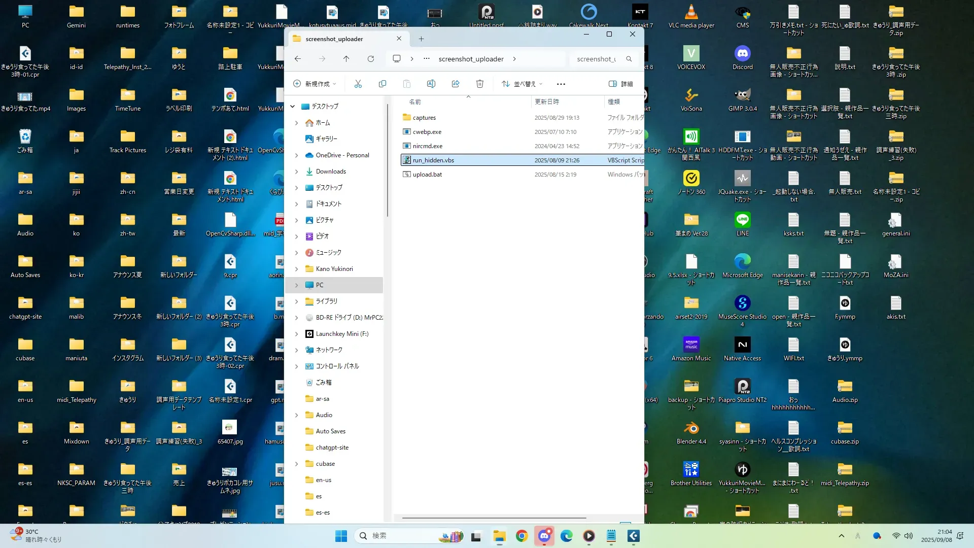
Task: Click the Cut scissors icon
Action: click(358, 84)
